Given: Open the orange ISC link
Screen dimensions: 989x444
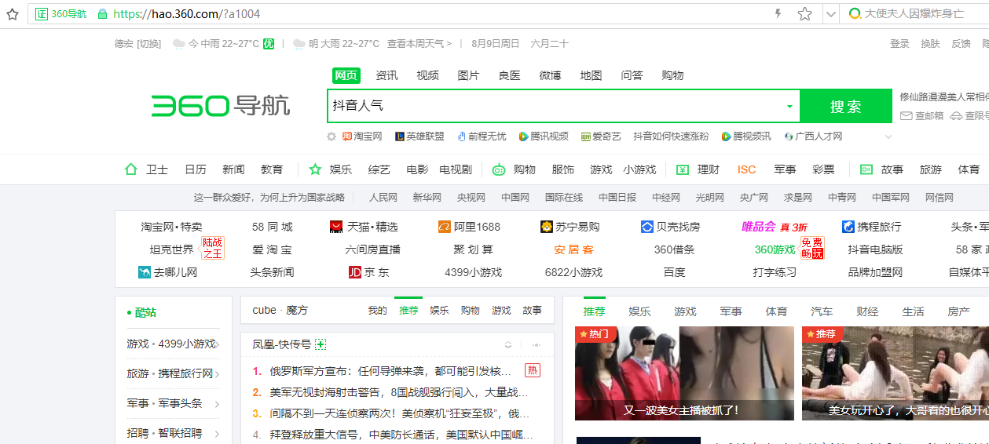Looking at the screenshot, I should (746, 169).
